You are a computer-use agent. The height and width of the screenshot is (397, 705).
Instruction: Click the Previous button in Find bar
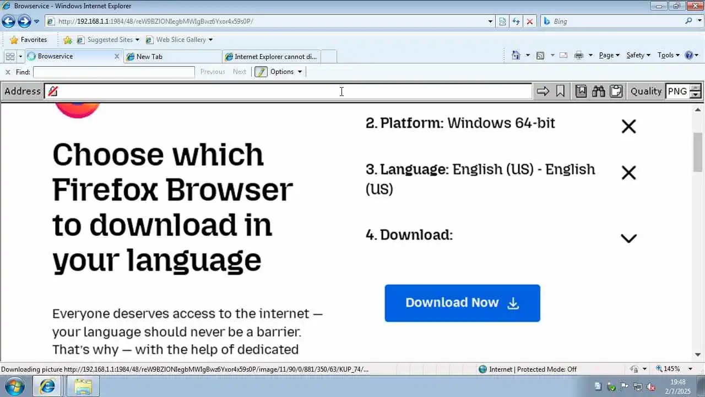tap(213, 72)
